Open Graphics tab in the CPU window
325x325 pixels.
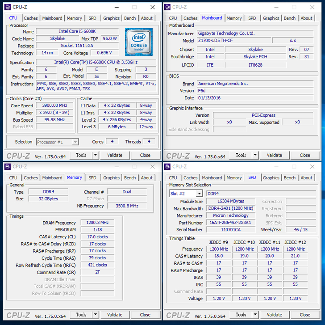click(x=111, y=18)
